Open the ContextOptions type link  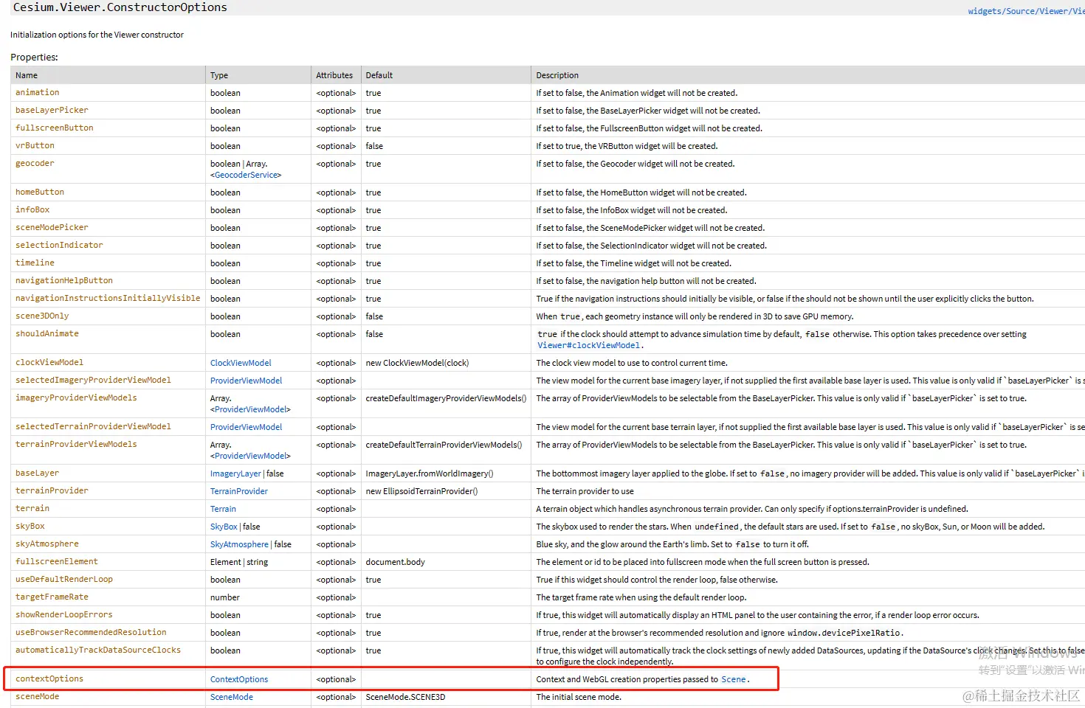tap(239, 679)
